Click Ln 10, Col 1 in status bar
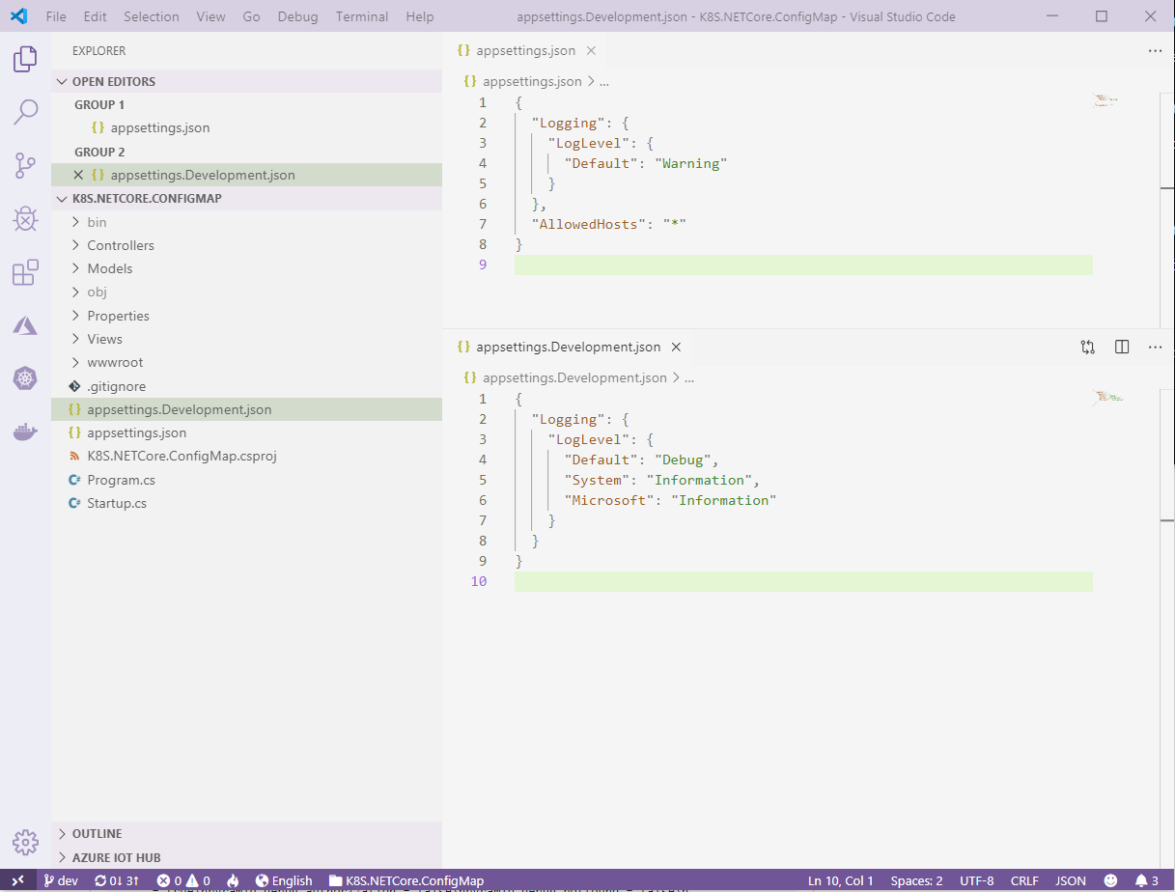The height and width of the screenshot is (892, 1175). point(840,880)
